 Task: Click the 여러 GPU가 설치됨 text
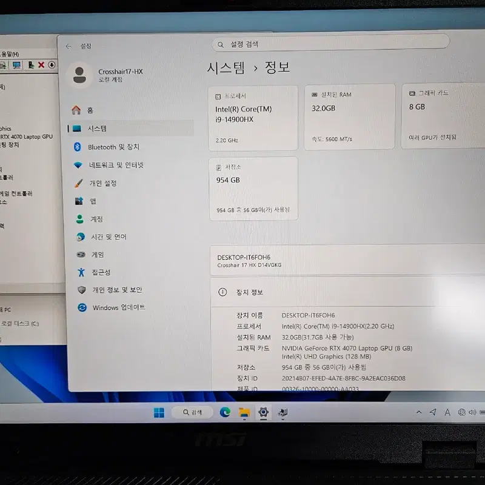[432, 138]
